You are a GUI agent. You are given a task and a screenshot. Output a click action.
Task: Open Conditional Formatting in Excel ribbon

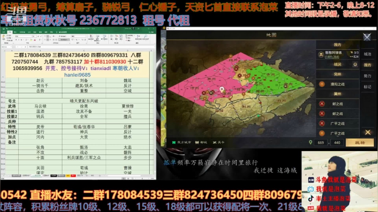91,37
